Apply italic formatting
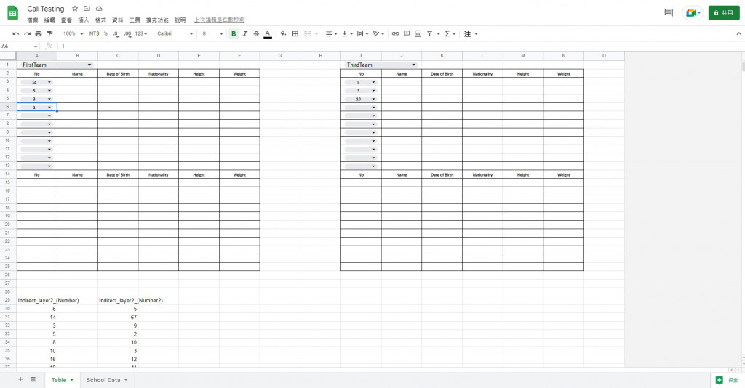The image size is (745, 388). 244,33
